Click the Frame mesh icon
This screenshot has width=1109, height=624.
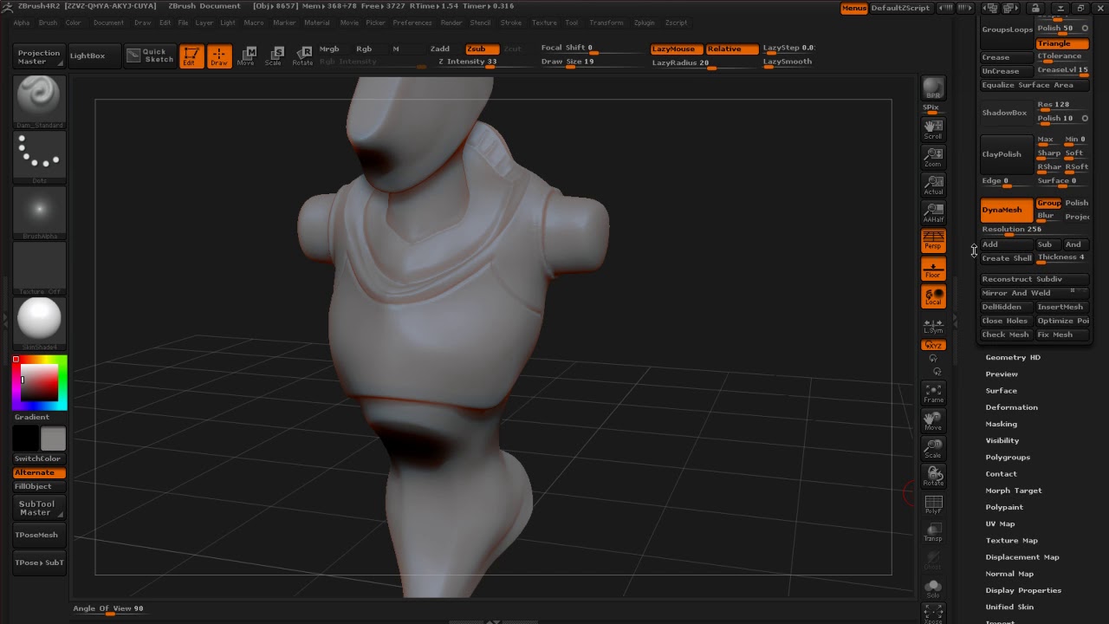(x=933, y=393)
